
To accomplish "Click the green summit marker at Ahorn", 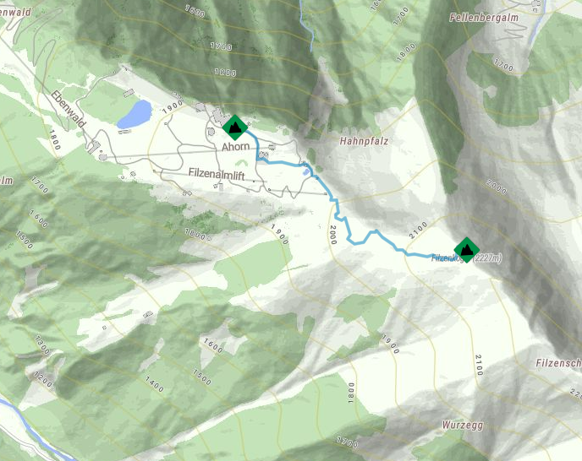I will (235, 127).
